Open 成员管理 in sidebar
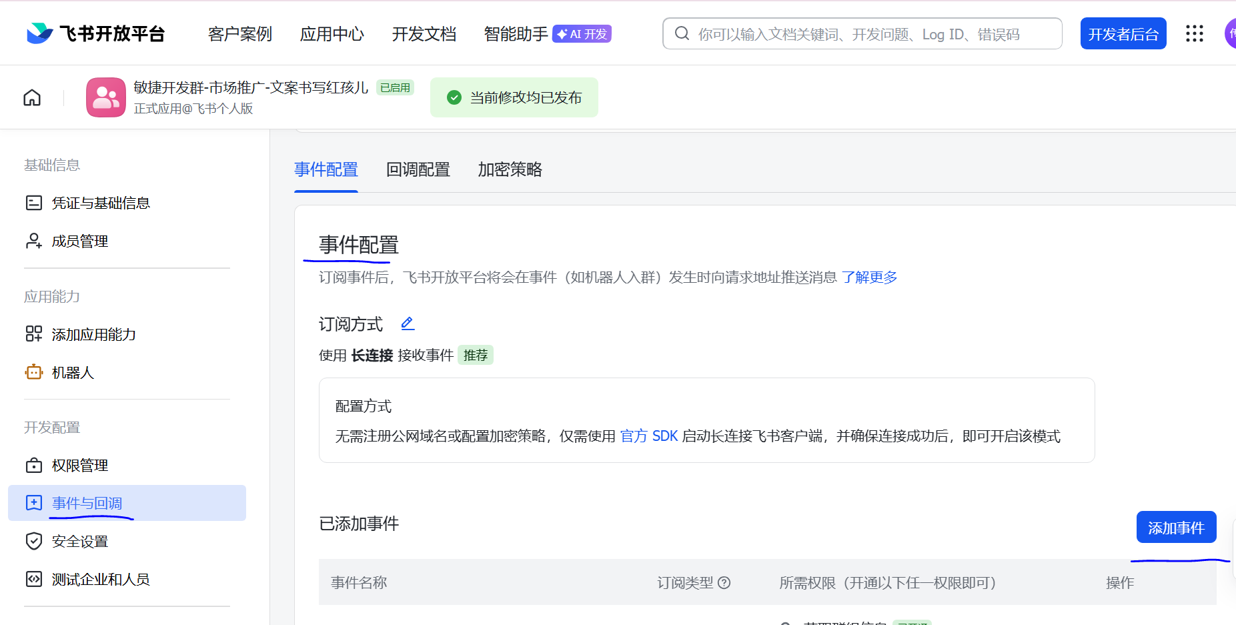This screenshot has width=1236, height=625. pos(80,241)
